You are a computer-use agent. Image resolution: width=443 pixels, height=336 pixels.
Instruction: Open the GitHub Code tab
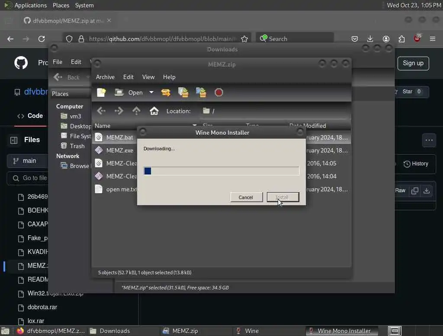pos(31,116)
